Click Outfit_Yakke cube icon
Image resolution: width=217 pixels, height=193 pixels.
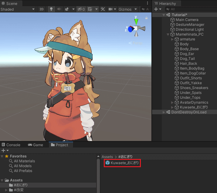click(x=177, y=83)
